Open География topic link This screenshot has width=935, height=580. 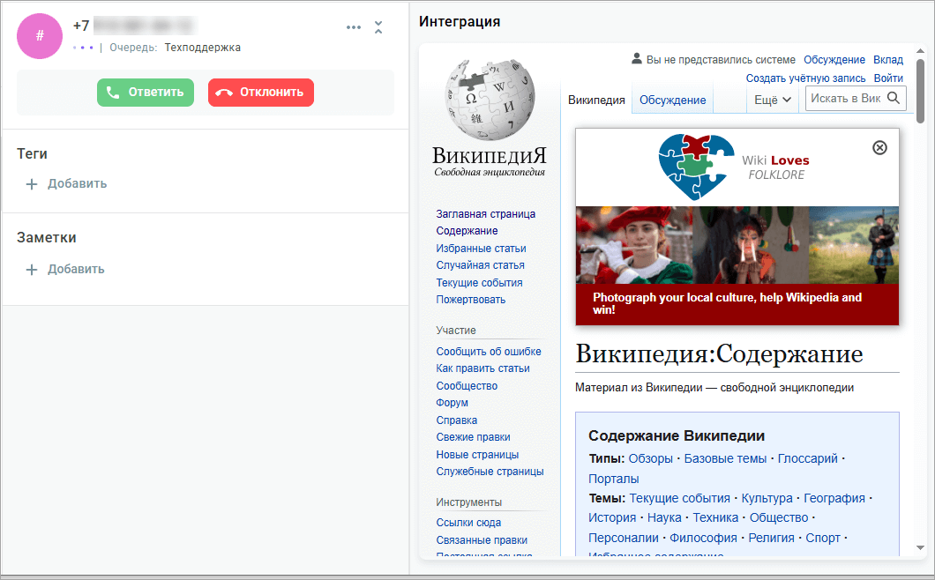point(834,498)
